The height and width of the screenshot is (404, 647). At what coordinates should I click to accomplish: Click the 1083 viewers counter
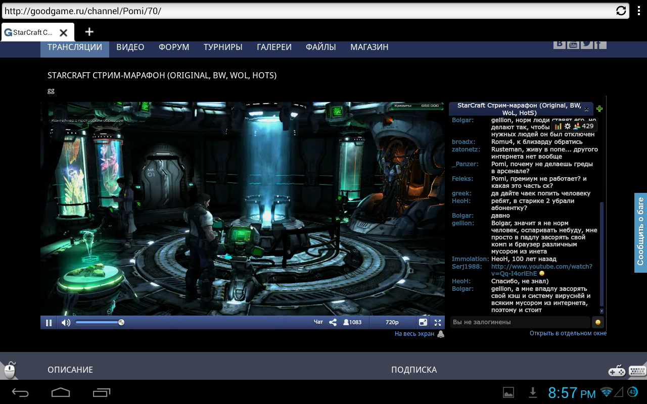[x=352, y=322]
